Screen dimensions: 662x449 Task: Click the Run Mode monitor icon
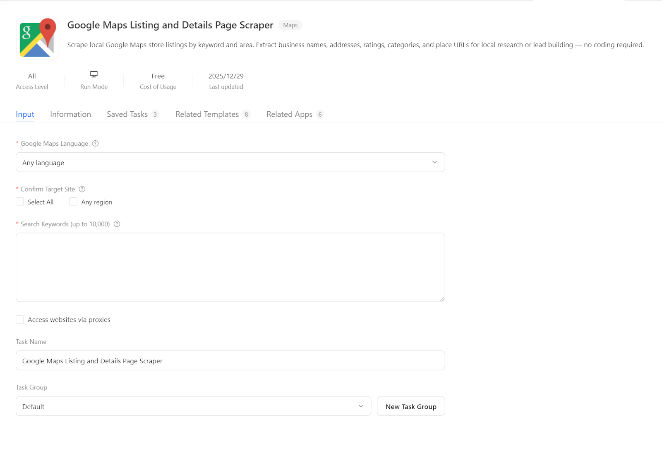tap(94, 74)
